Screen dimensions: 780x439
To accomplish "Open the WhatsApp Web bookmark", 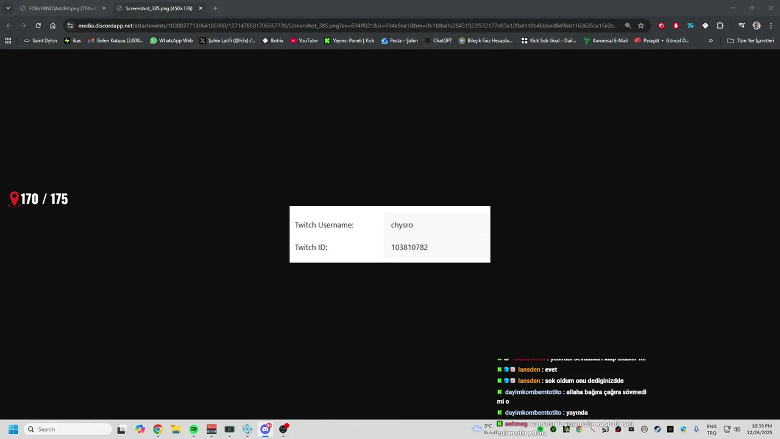I will [x=171, y=41].
